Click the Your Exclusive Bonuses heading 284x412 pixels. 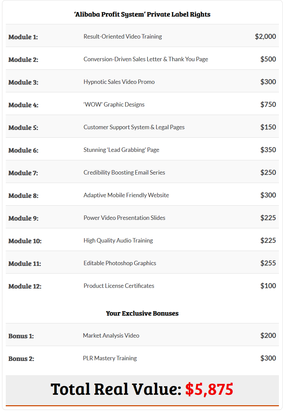pyautogui.click(x=142, y=313)
